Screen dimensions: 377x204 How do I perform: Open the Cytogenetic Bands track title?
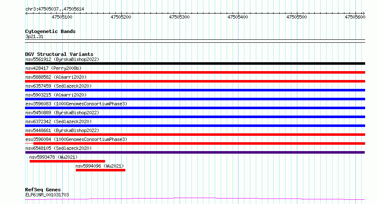pos(50,31)
